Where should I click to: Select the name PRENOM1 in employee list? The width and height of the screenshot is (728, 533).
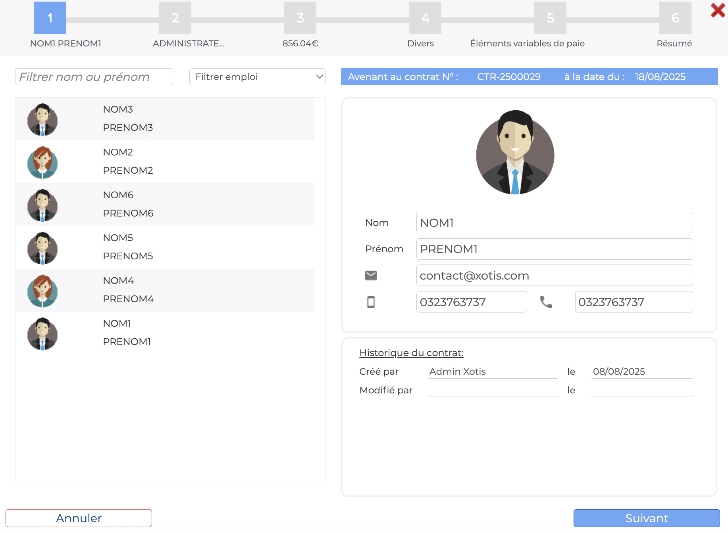click(x=127, y=341)
